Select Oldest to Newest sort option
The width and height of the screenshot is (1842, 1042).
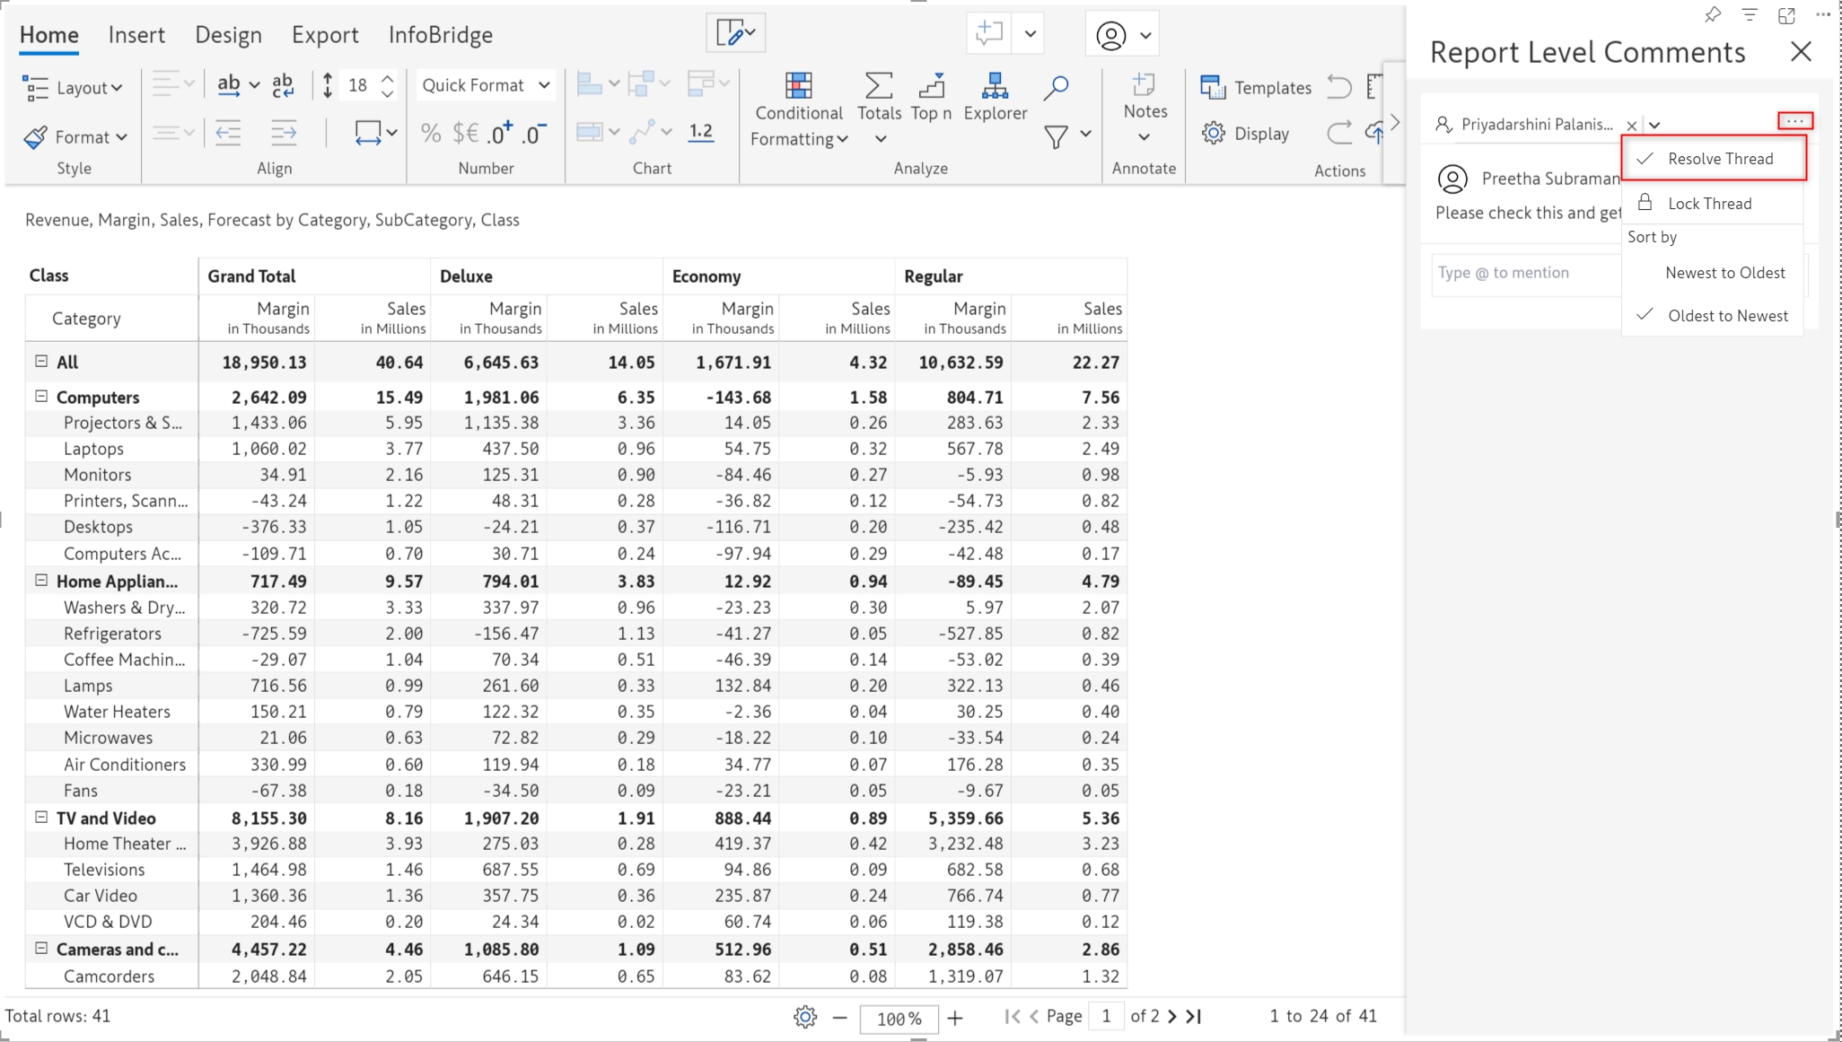coord(1727,316)
